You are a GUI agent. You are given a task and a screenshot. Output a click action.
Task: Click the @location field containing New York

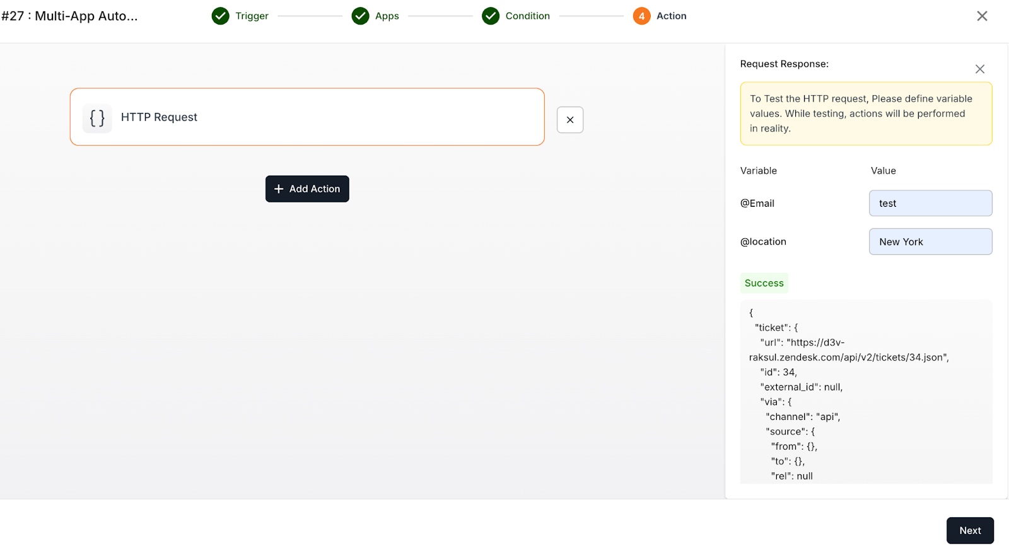point(930,242)
